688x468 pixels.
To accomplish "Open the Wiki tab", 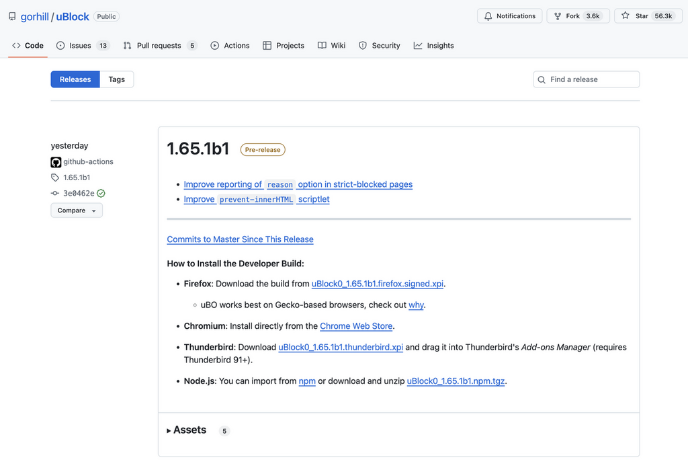I will pyautogui.click(x=332, y=46).
